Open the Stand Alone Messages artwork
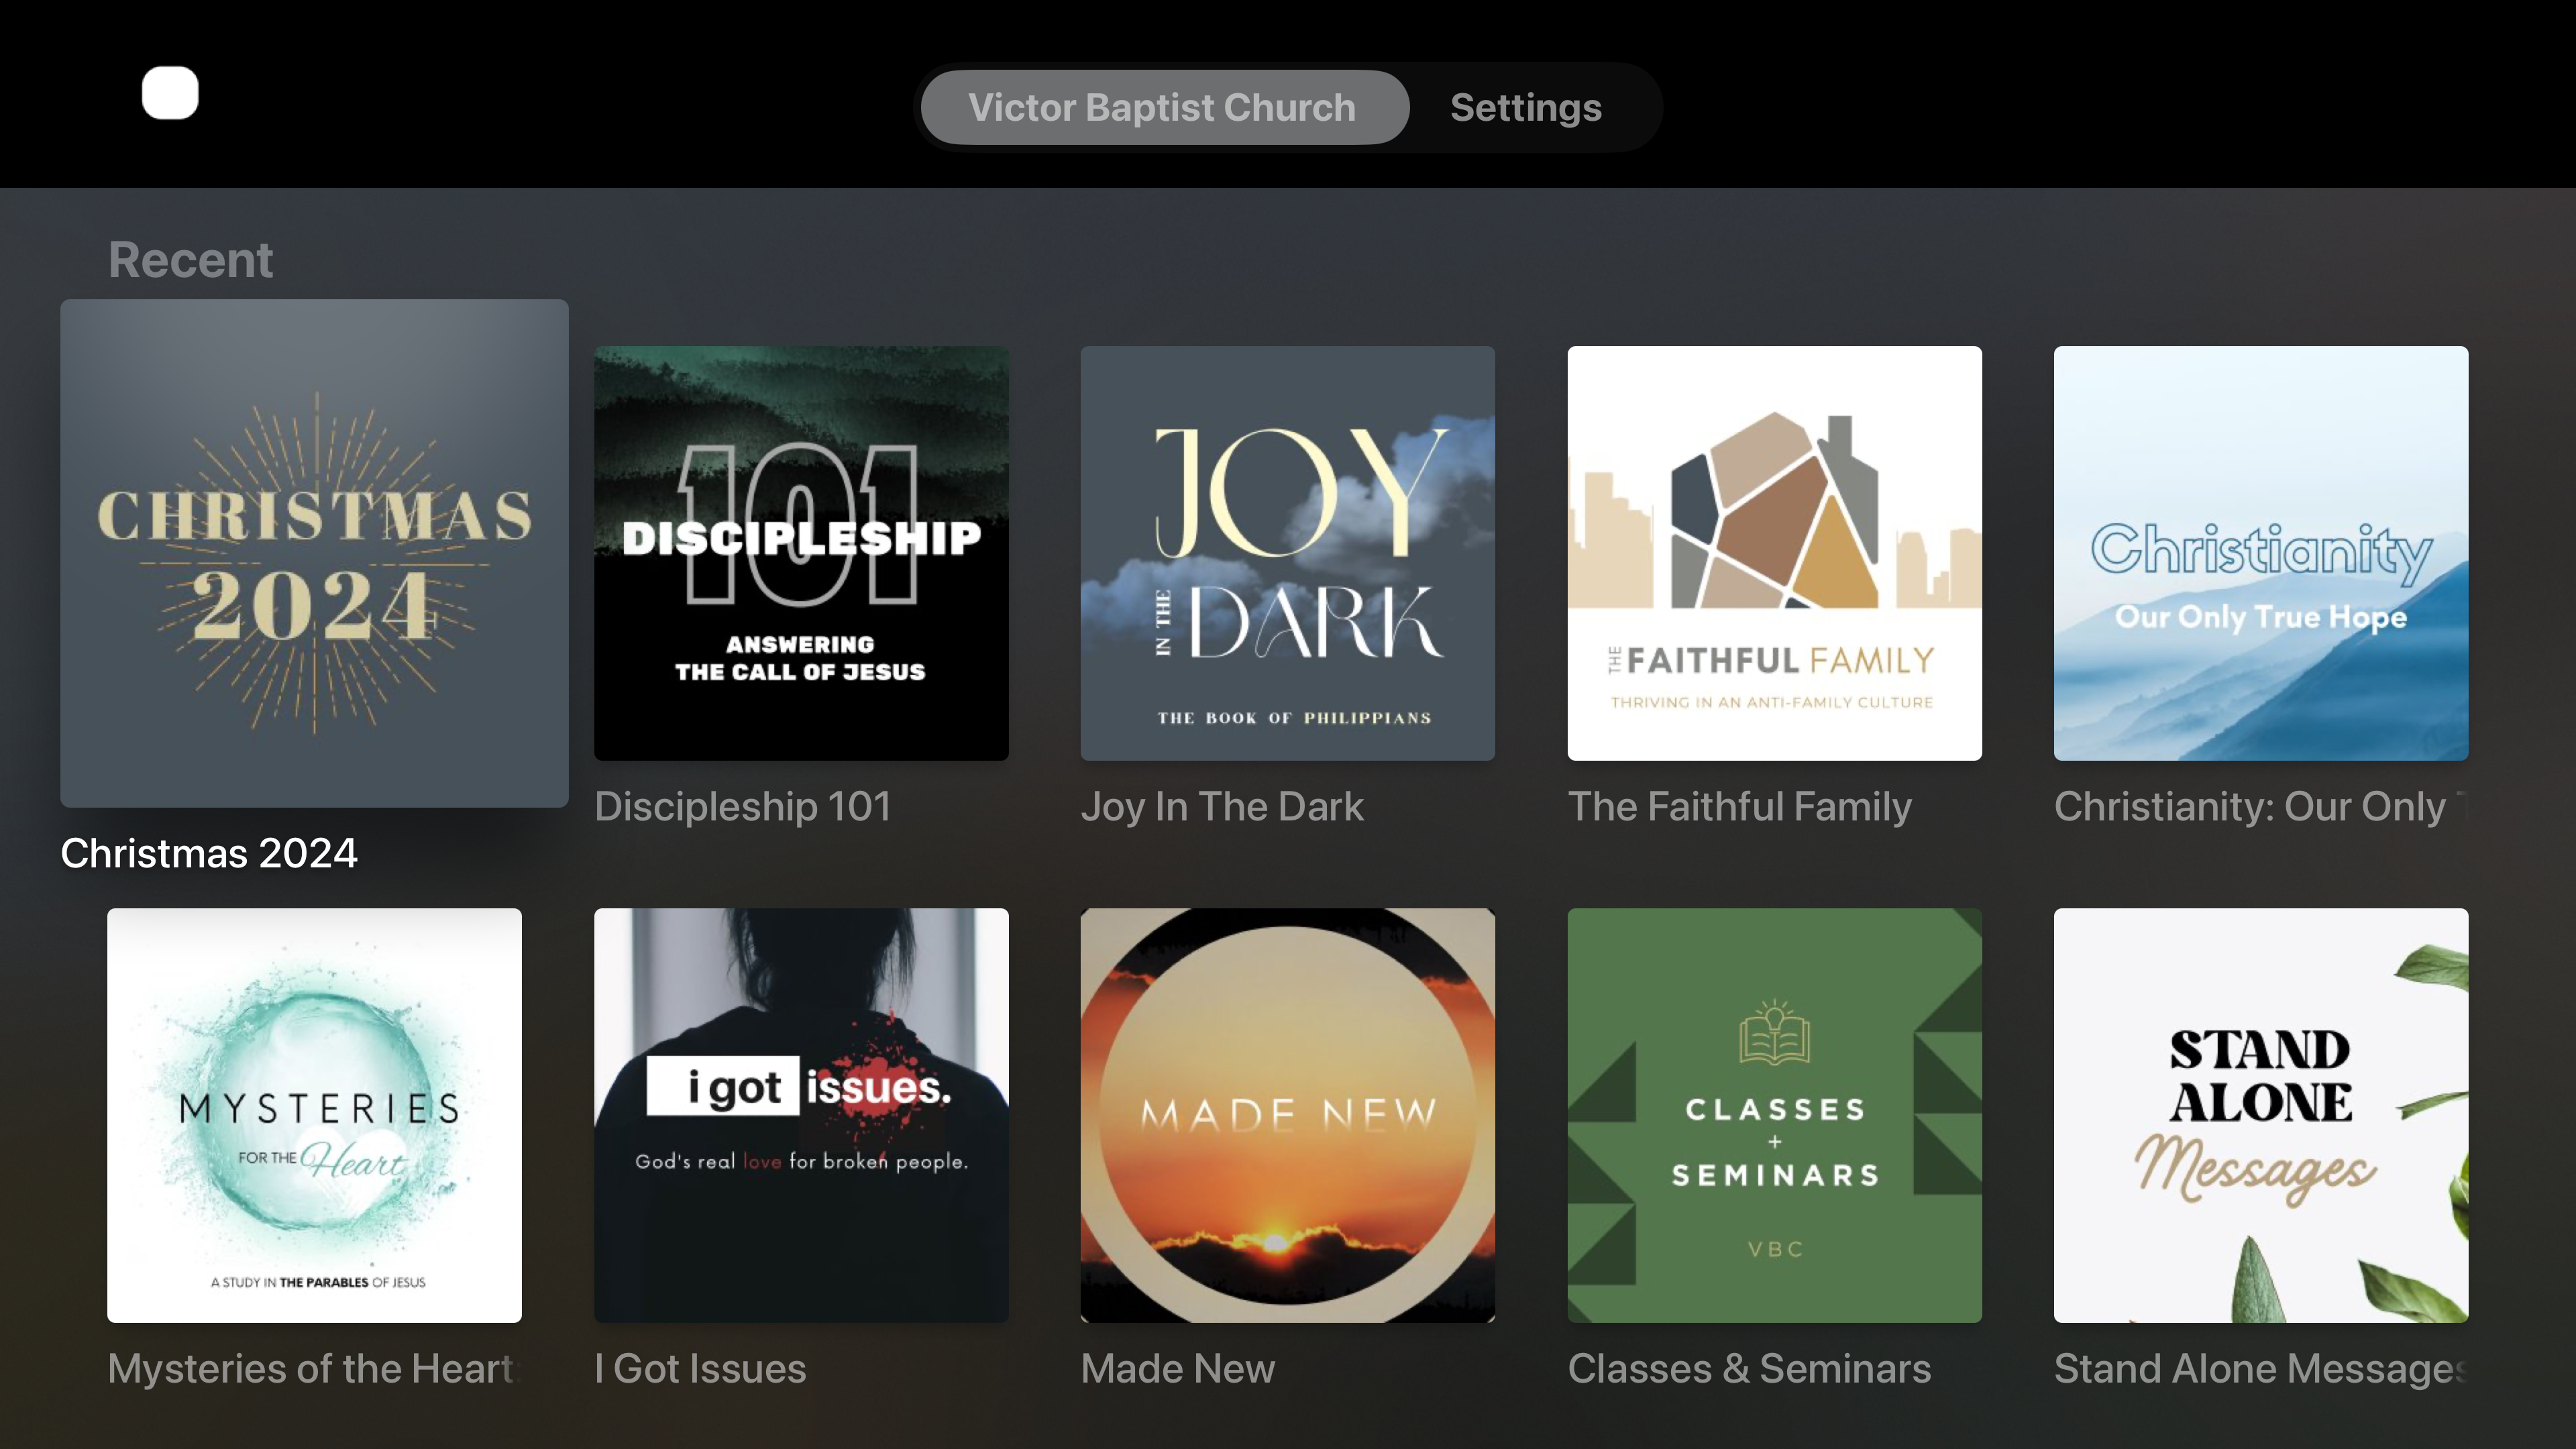This screenshot has height=1449, width=2576. pos(2261,1115)
